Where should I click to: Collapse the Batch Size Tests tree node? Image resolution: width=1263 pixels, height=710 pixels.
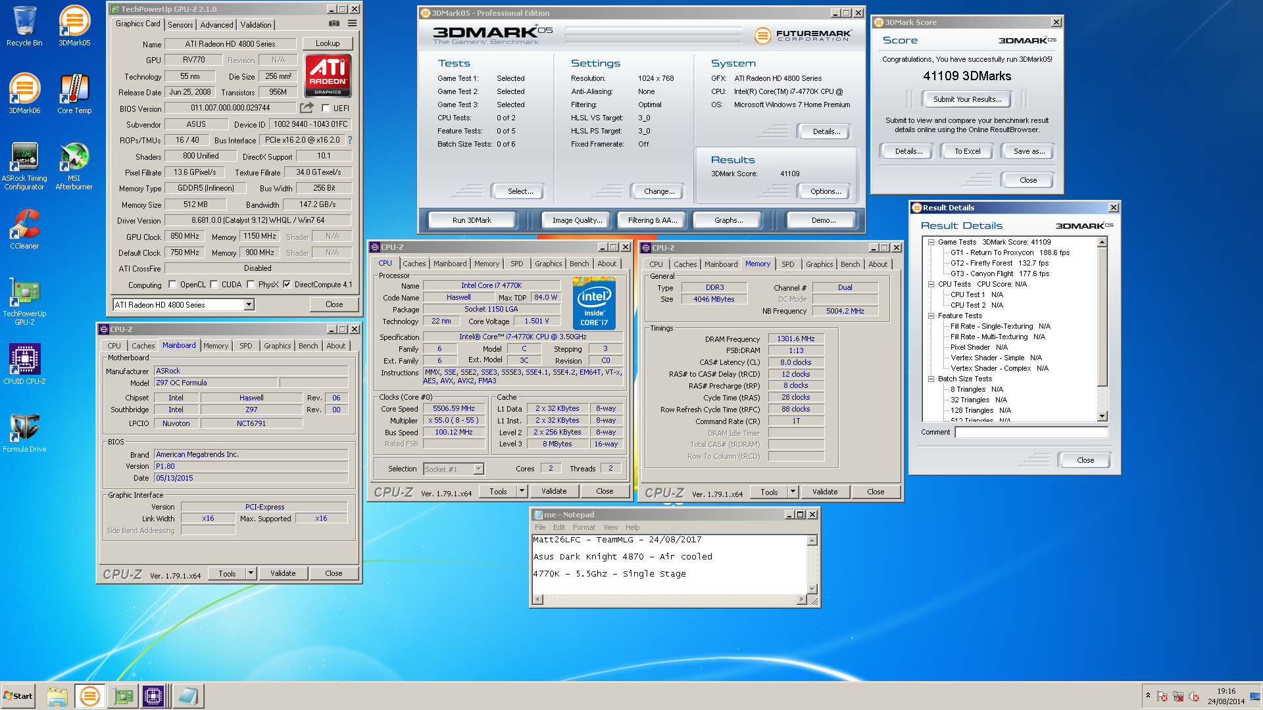[x=931, y=379]
